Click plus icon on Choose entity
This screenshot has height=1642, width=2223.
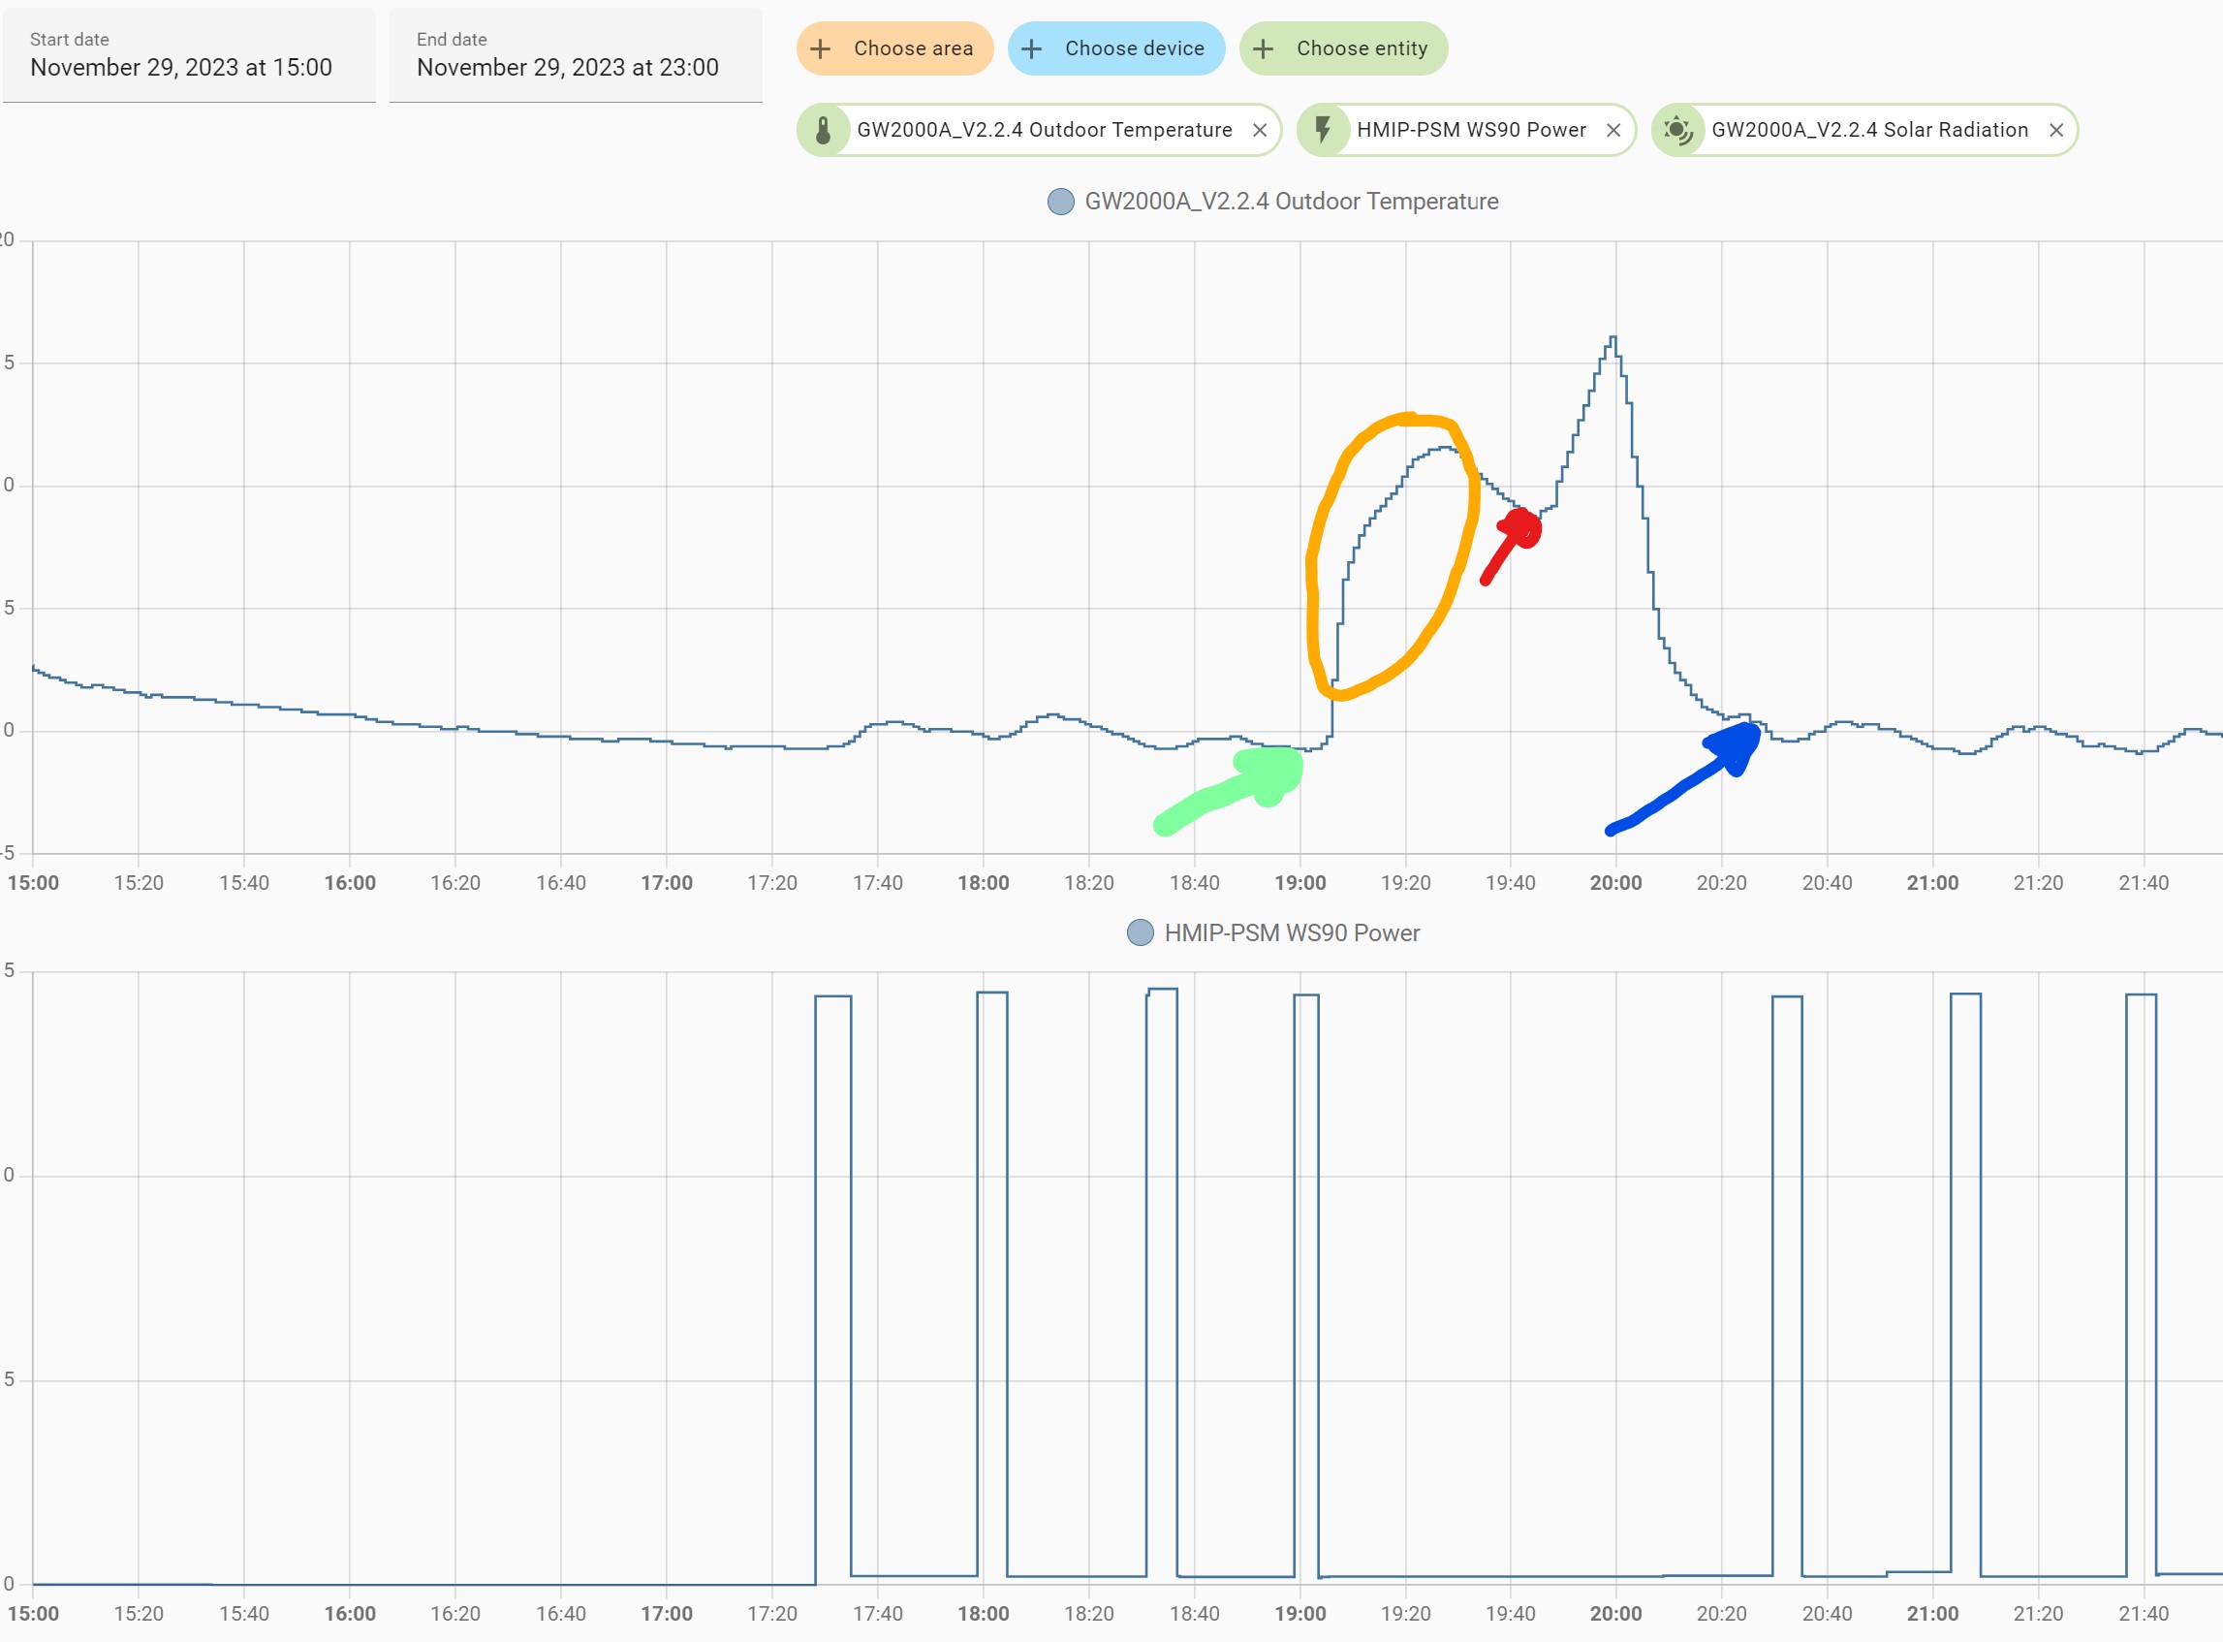(1262, 48)
